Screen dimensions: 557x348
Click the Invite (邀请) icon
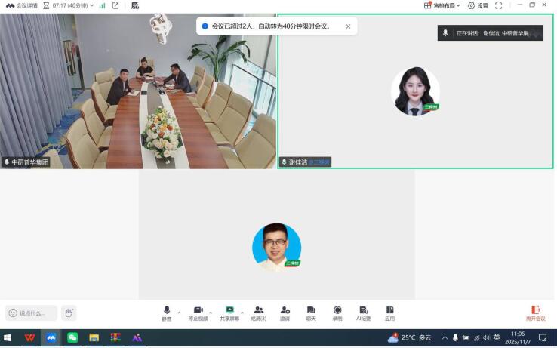285,312
